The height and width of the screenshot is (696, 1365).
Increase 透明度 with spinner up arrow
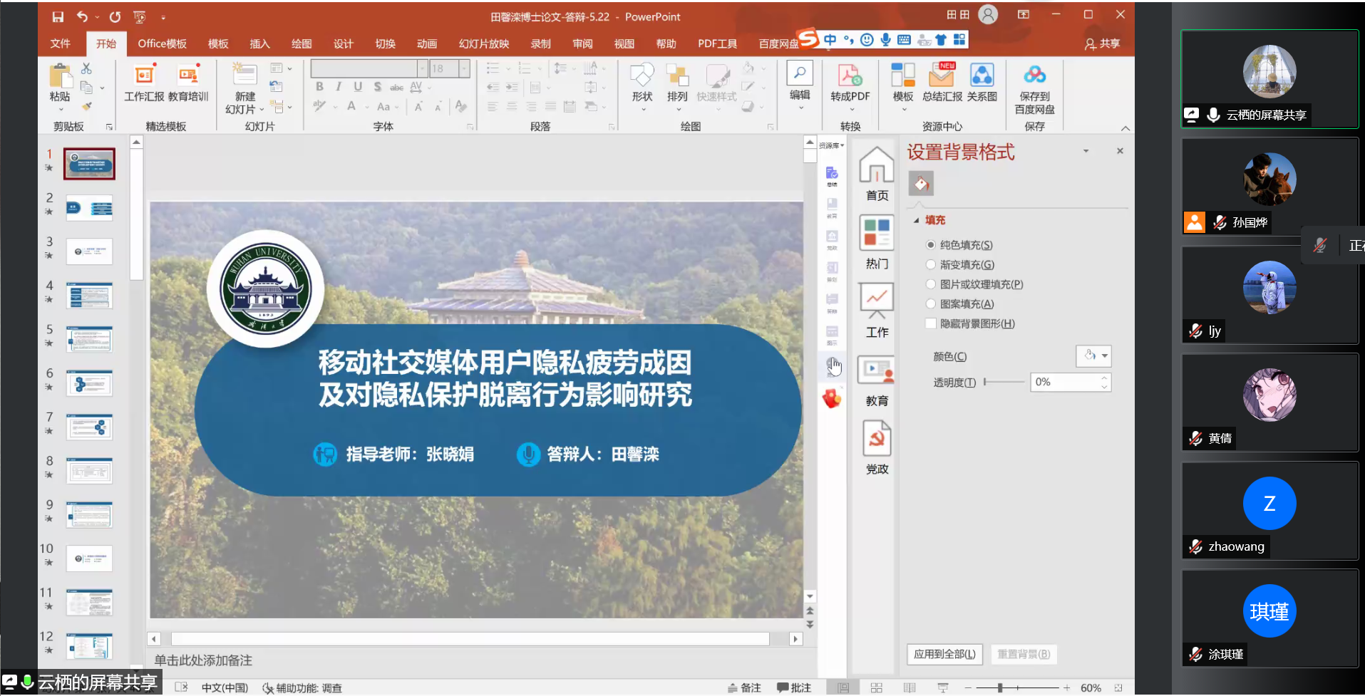[x=1104, y=378]
